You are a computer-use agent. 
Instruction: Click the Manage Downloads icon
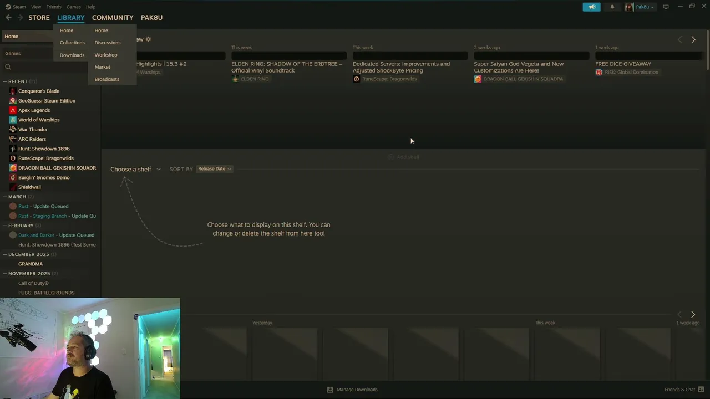[330, 390]
